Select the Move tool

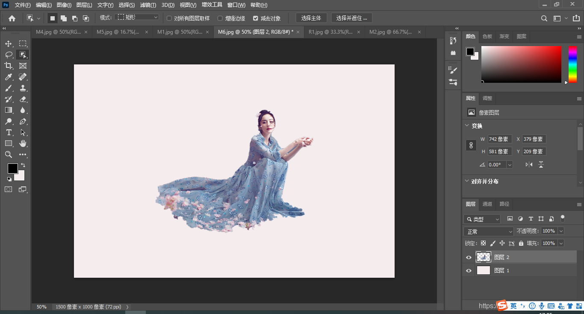point(9,43)
